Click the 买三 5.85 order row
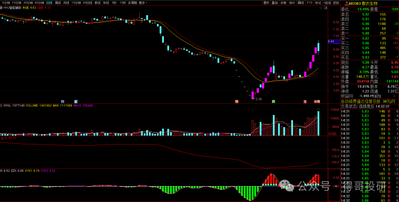The height and width of the screenshot is (202, 399). pyautogui.click(x=370, y=48)
